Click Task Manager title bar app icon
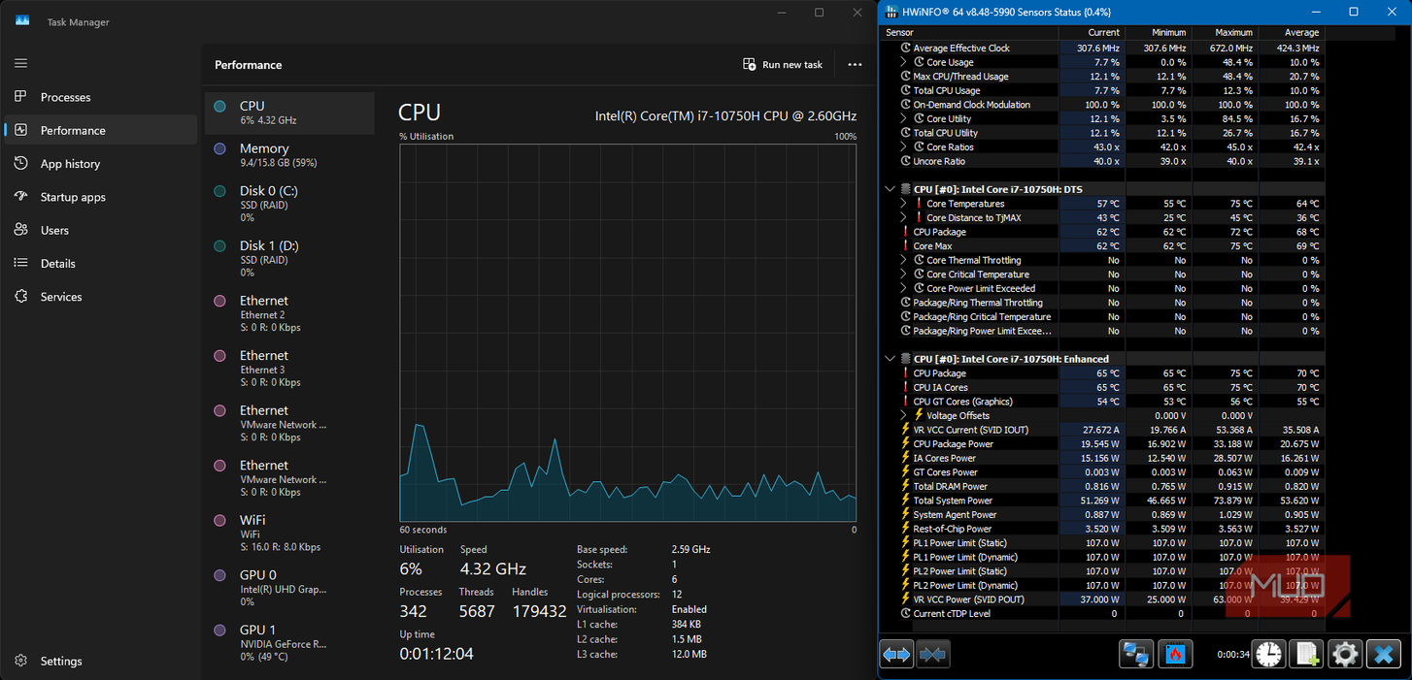This screenshot has width=1412, height=680. pyautogui.click(x=22, y=21)
